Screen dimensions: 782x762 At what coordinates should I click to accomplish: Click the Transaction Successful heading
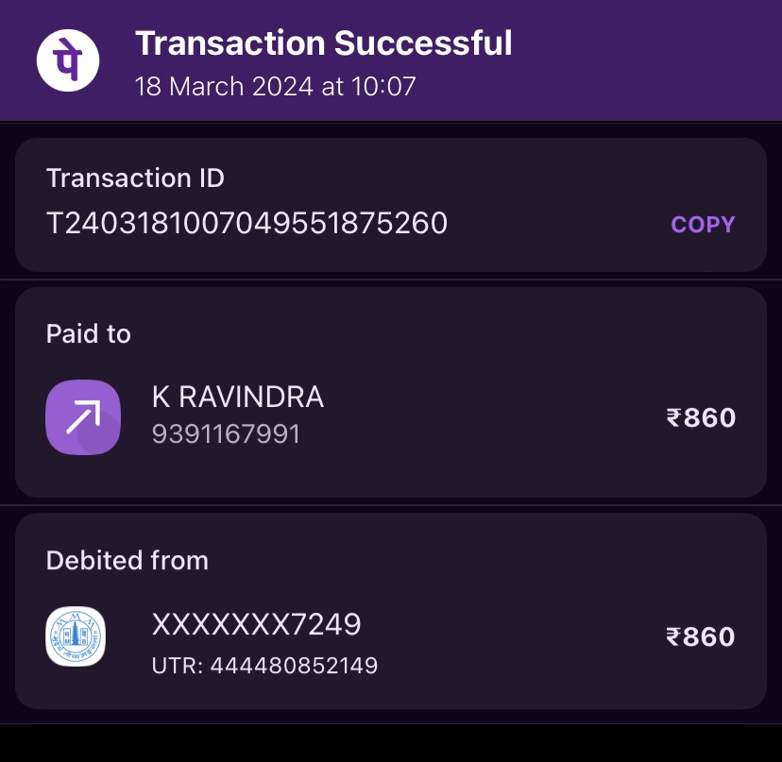323,43
